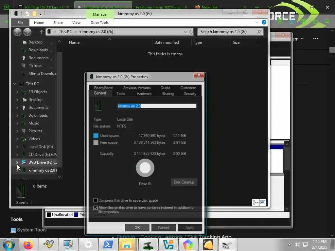Open the computer monitor taskbar app

[68, 244]
